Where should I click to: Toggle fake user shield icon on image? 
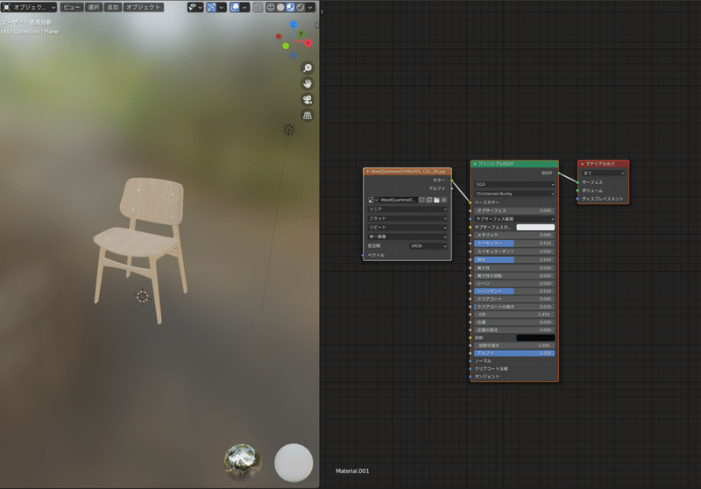pos(421,200)
